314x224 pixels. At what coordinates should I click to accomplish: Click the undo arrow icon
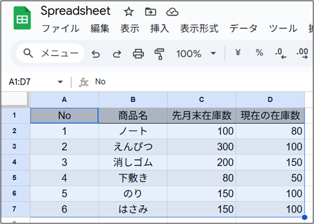pyautogui.click(x=96, y=54)
